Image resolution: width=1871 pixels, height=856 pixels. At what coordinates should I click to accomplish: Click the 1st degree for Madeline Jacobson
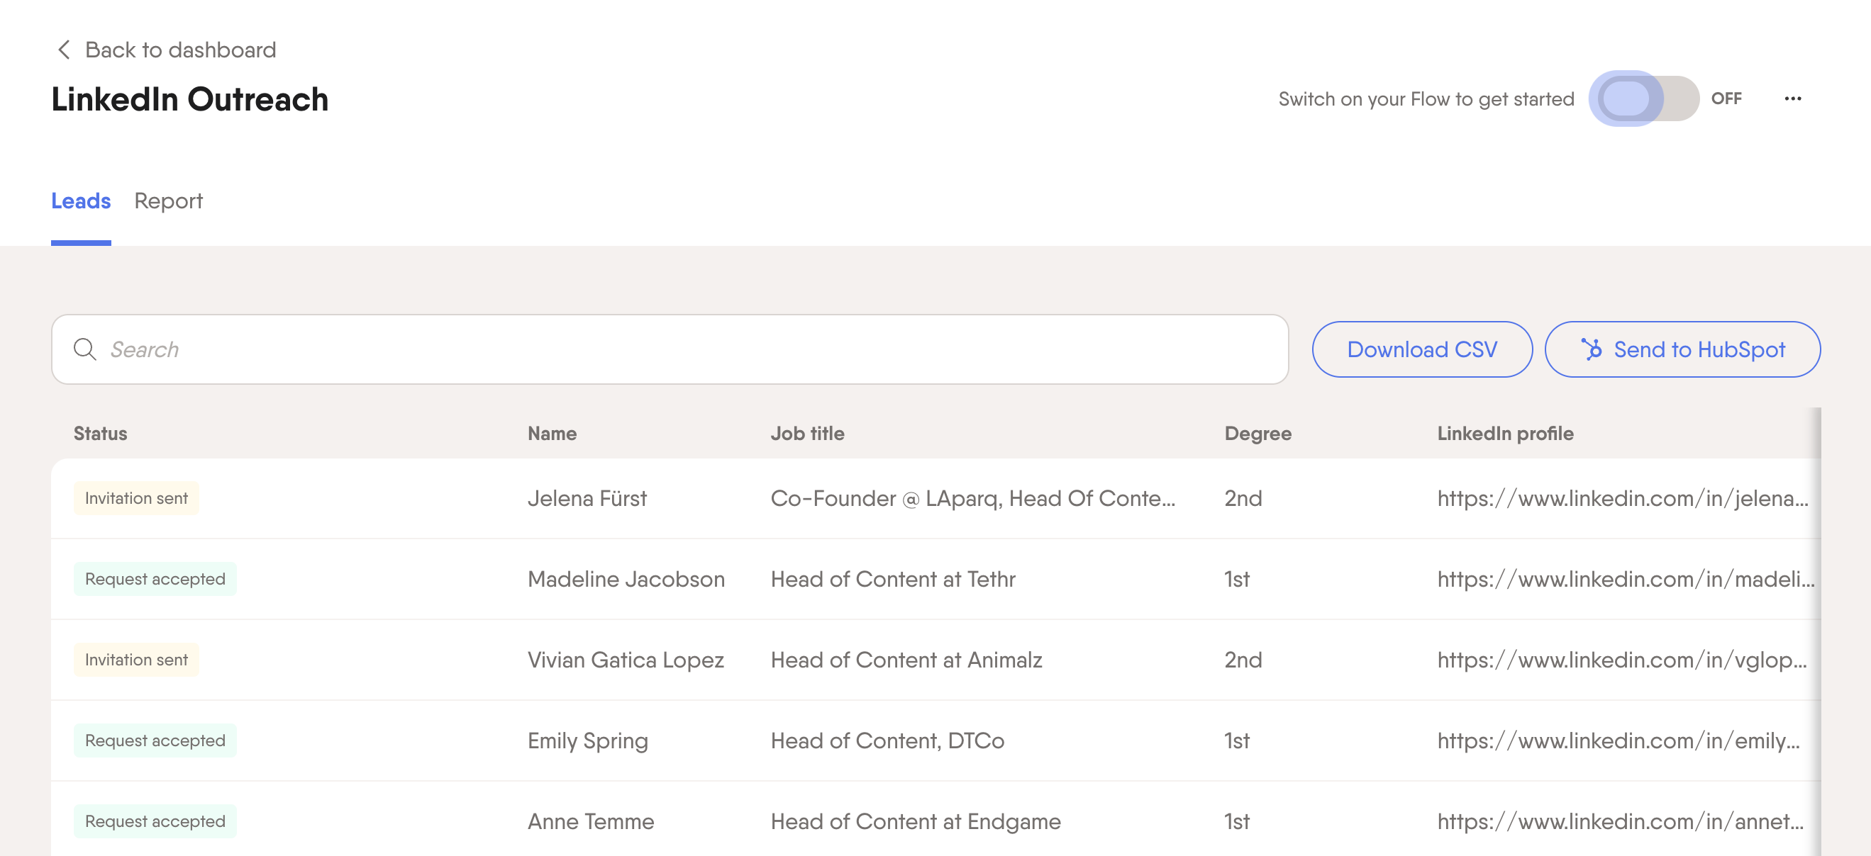click(1236, 579)
